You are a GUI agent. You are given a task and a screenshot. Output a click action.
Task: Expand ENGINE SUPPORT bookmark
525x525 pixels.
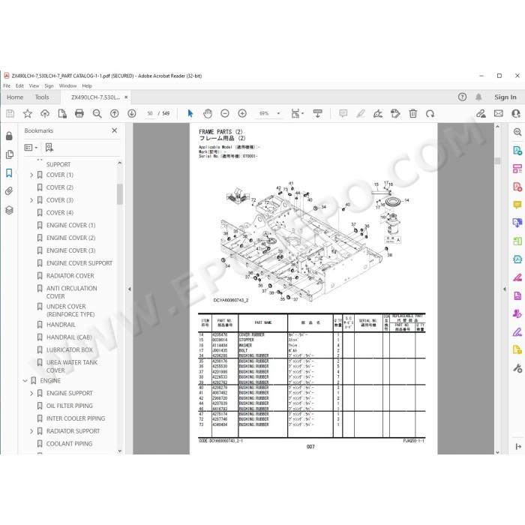(x=31, y=393)
